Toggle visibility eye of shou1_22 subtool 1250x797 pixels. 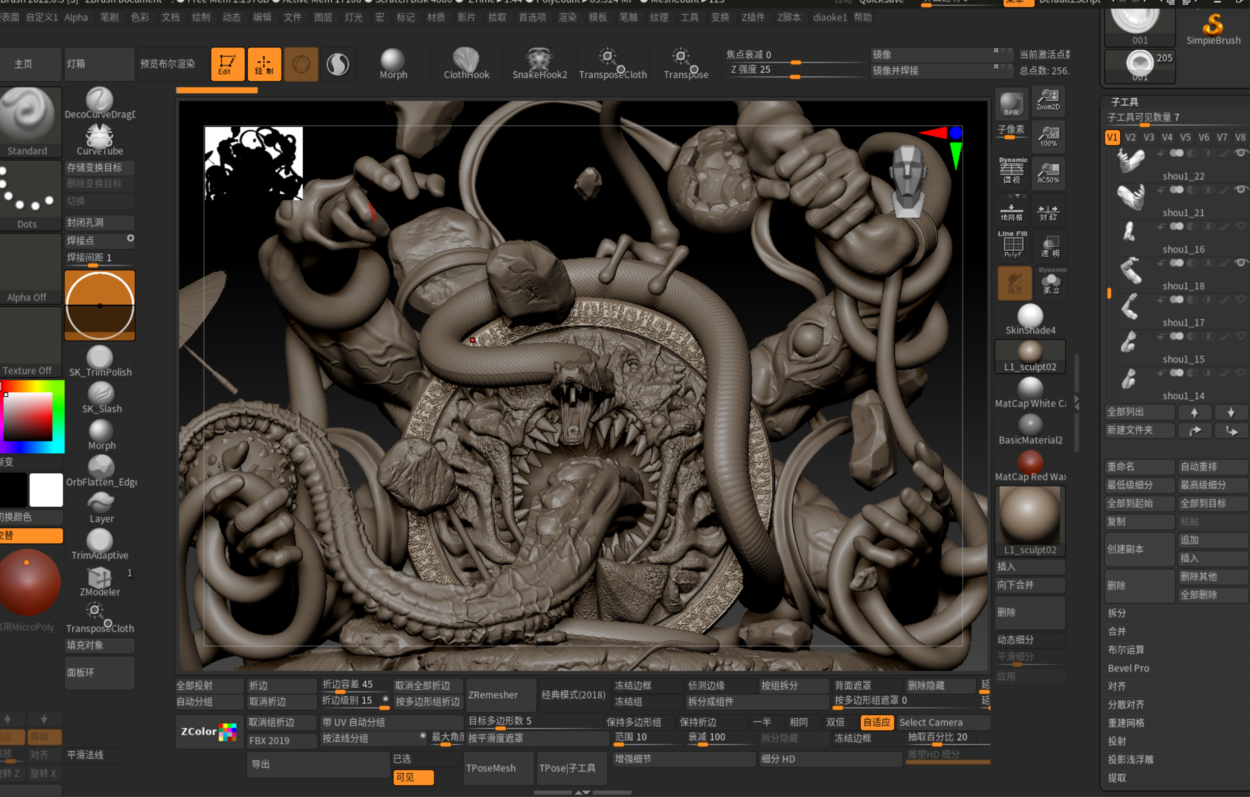(1240, 153)
